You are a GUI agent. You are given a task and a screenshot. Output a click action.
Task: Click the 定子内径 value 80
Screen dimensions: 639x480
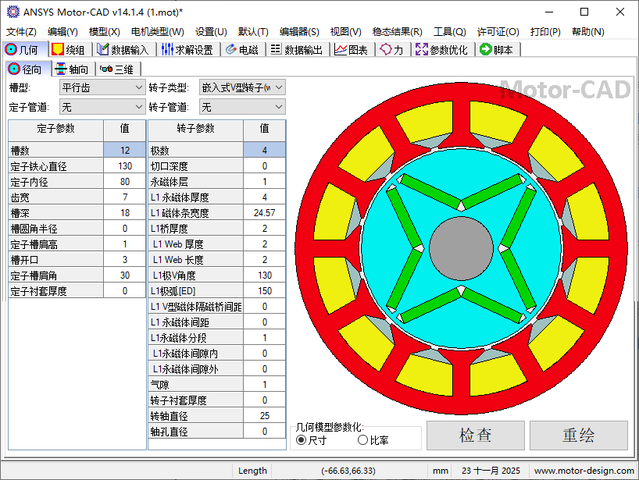coord(125,182)
